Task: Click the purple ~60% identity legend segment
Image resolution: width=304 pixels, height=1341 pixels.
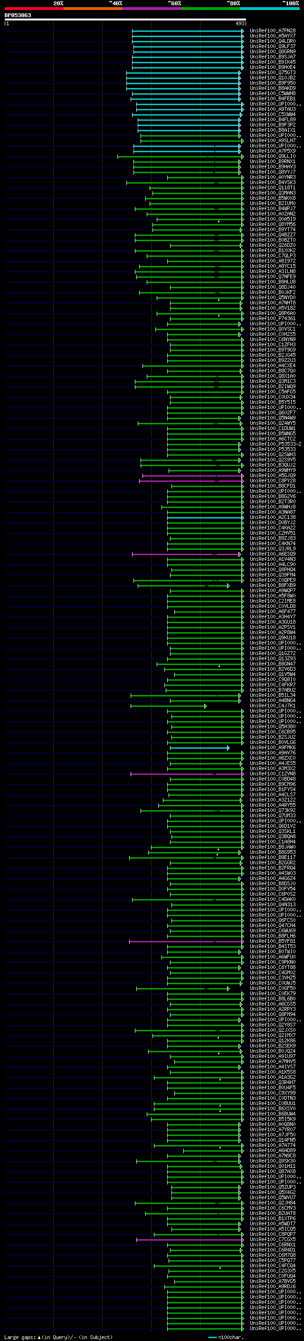Action: pos(152,9)
